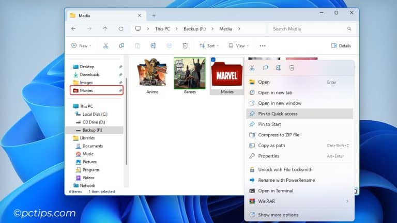Image resolution: width=397 pixels, height=223 pixels.
Task: Go back with the Back arrow
Action: [73, 29]
